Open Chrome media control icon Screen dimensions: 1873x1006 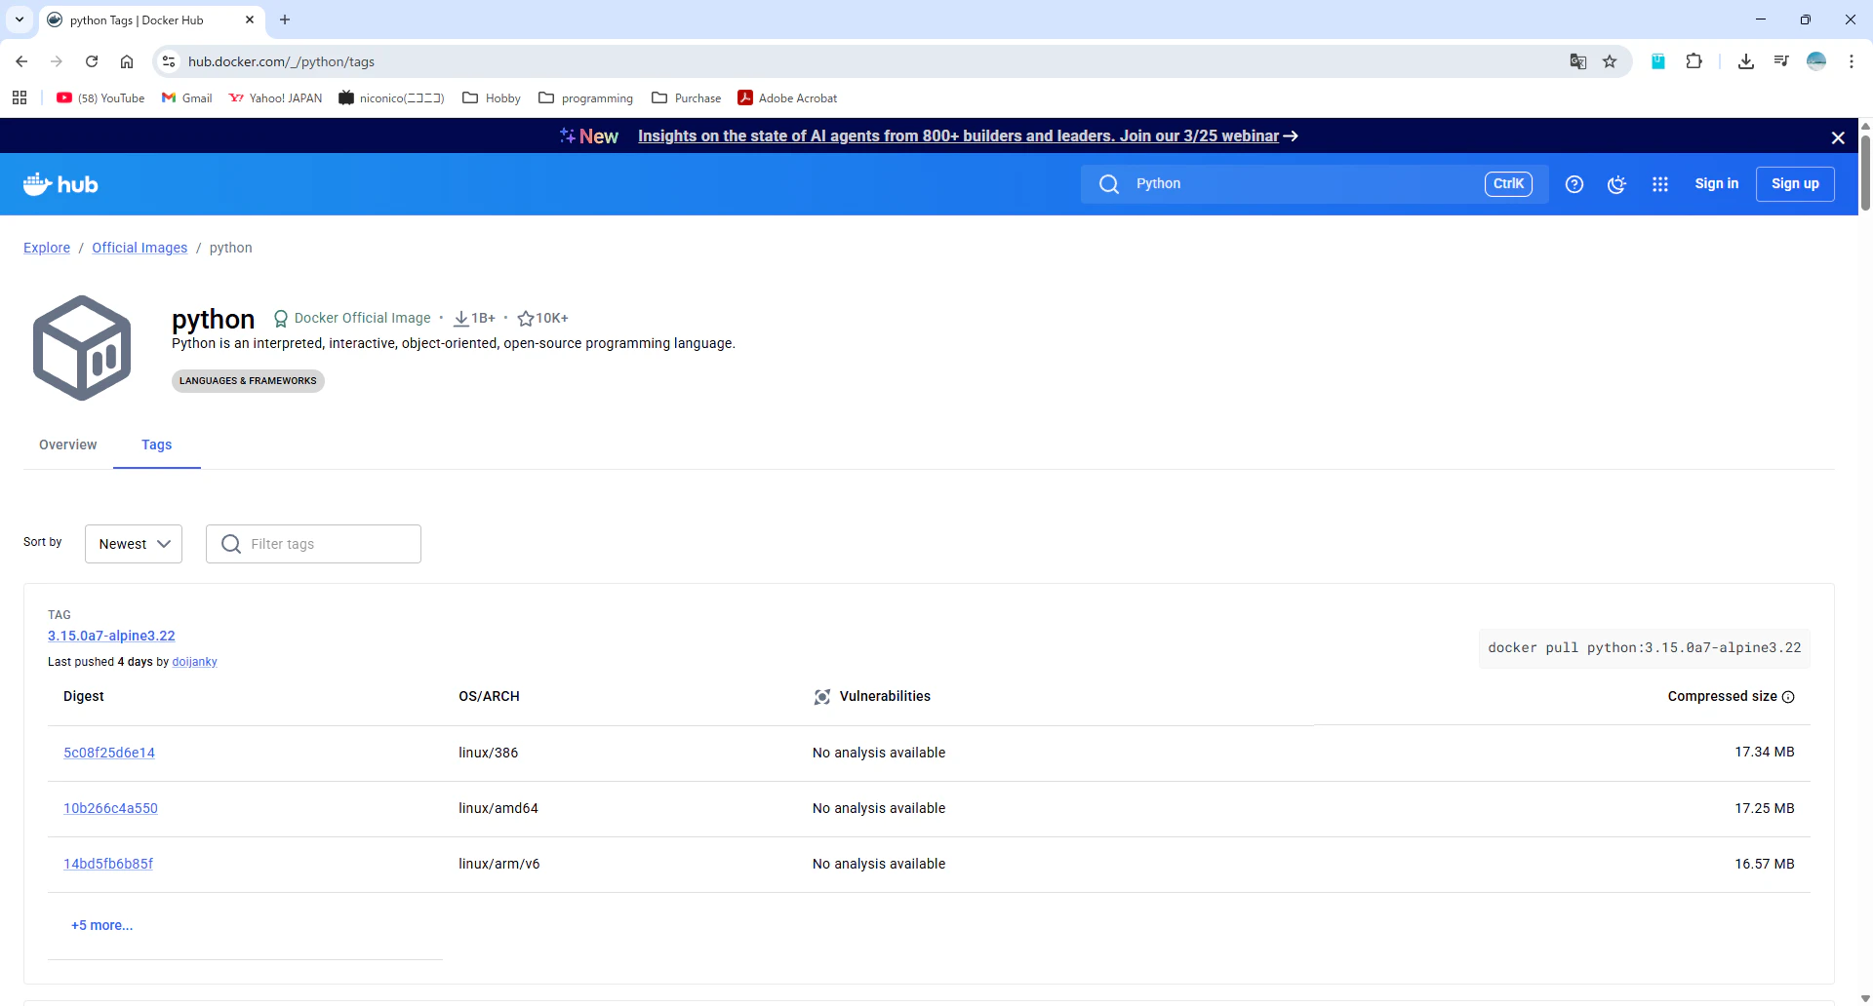pos(1781,61)
